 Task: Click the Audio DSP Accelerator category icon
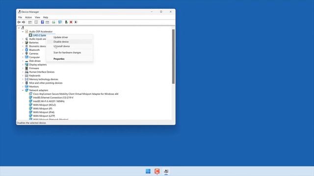click(x=26, y=31)
